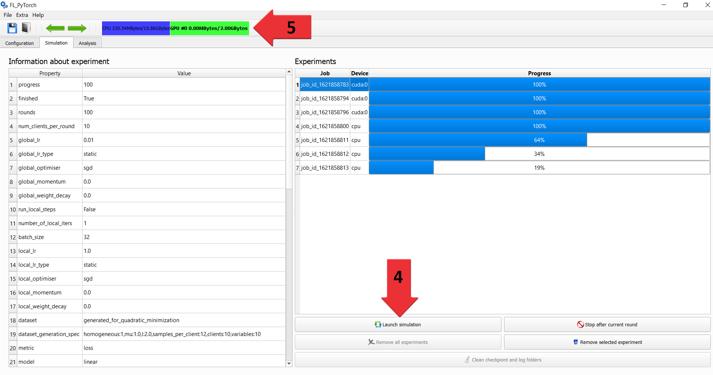Select the 'finished' property row
The height and width of the screenshot is (375, 713).
(x=50, y=99)
